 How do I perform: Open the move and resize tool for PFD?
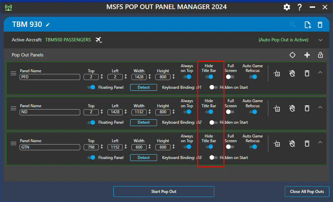point(277,74)
